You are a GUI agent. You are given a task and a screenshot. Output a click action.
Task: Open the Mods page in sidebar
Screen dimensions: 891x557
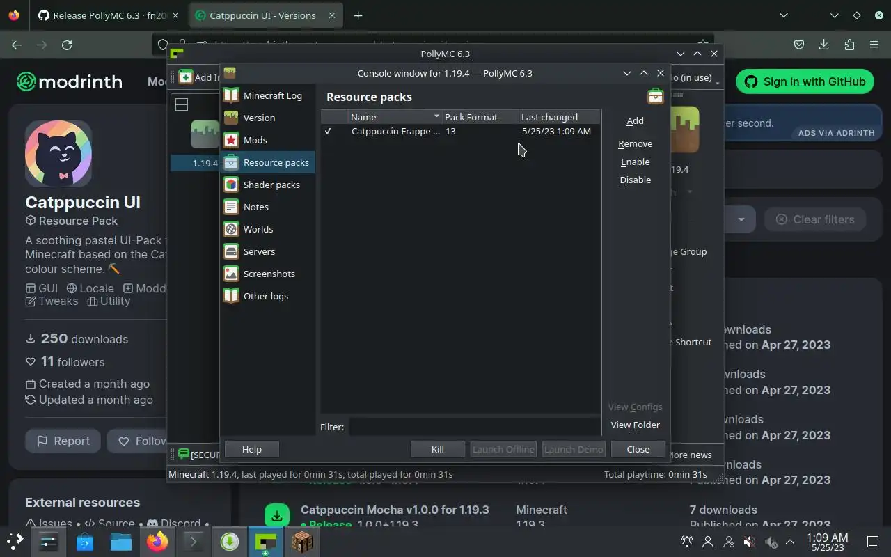point(268,140)
